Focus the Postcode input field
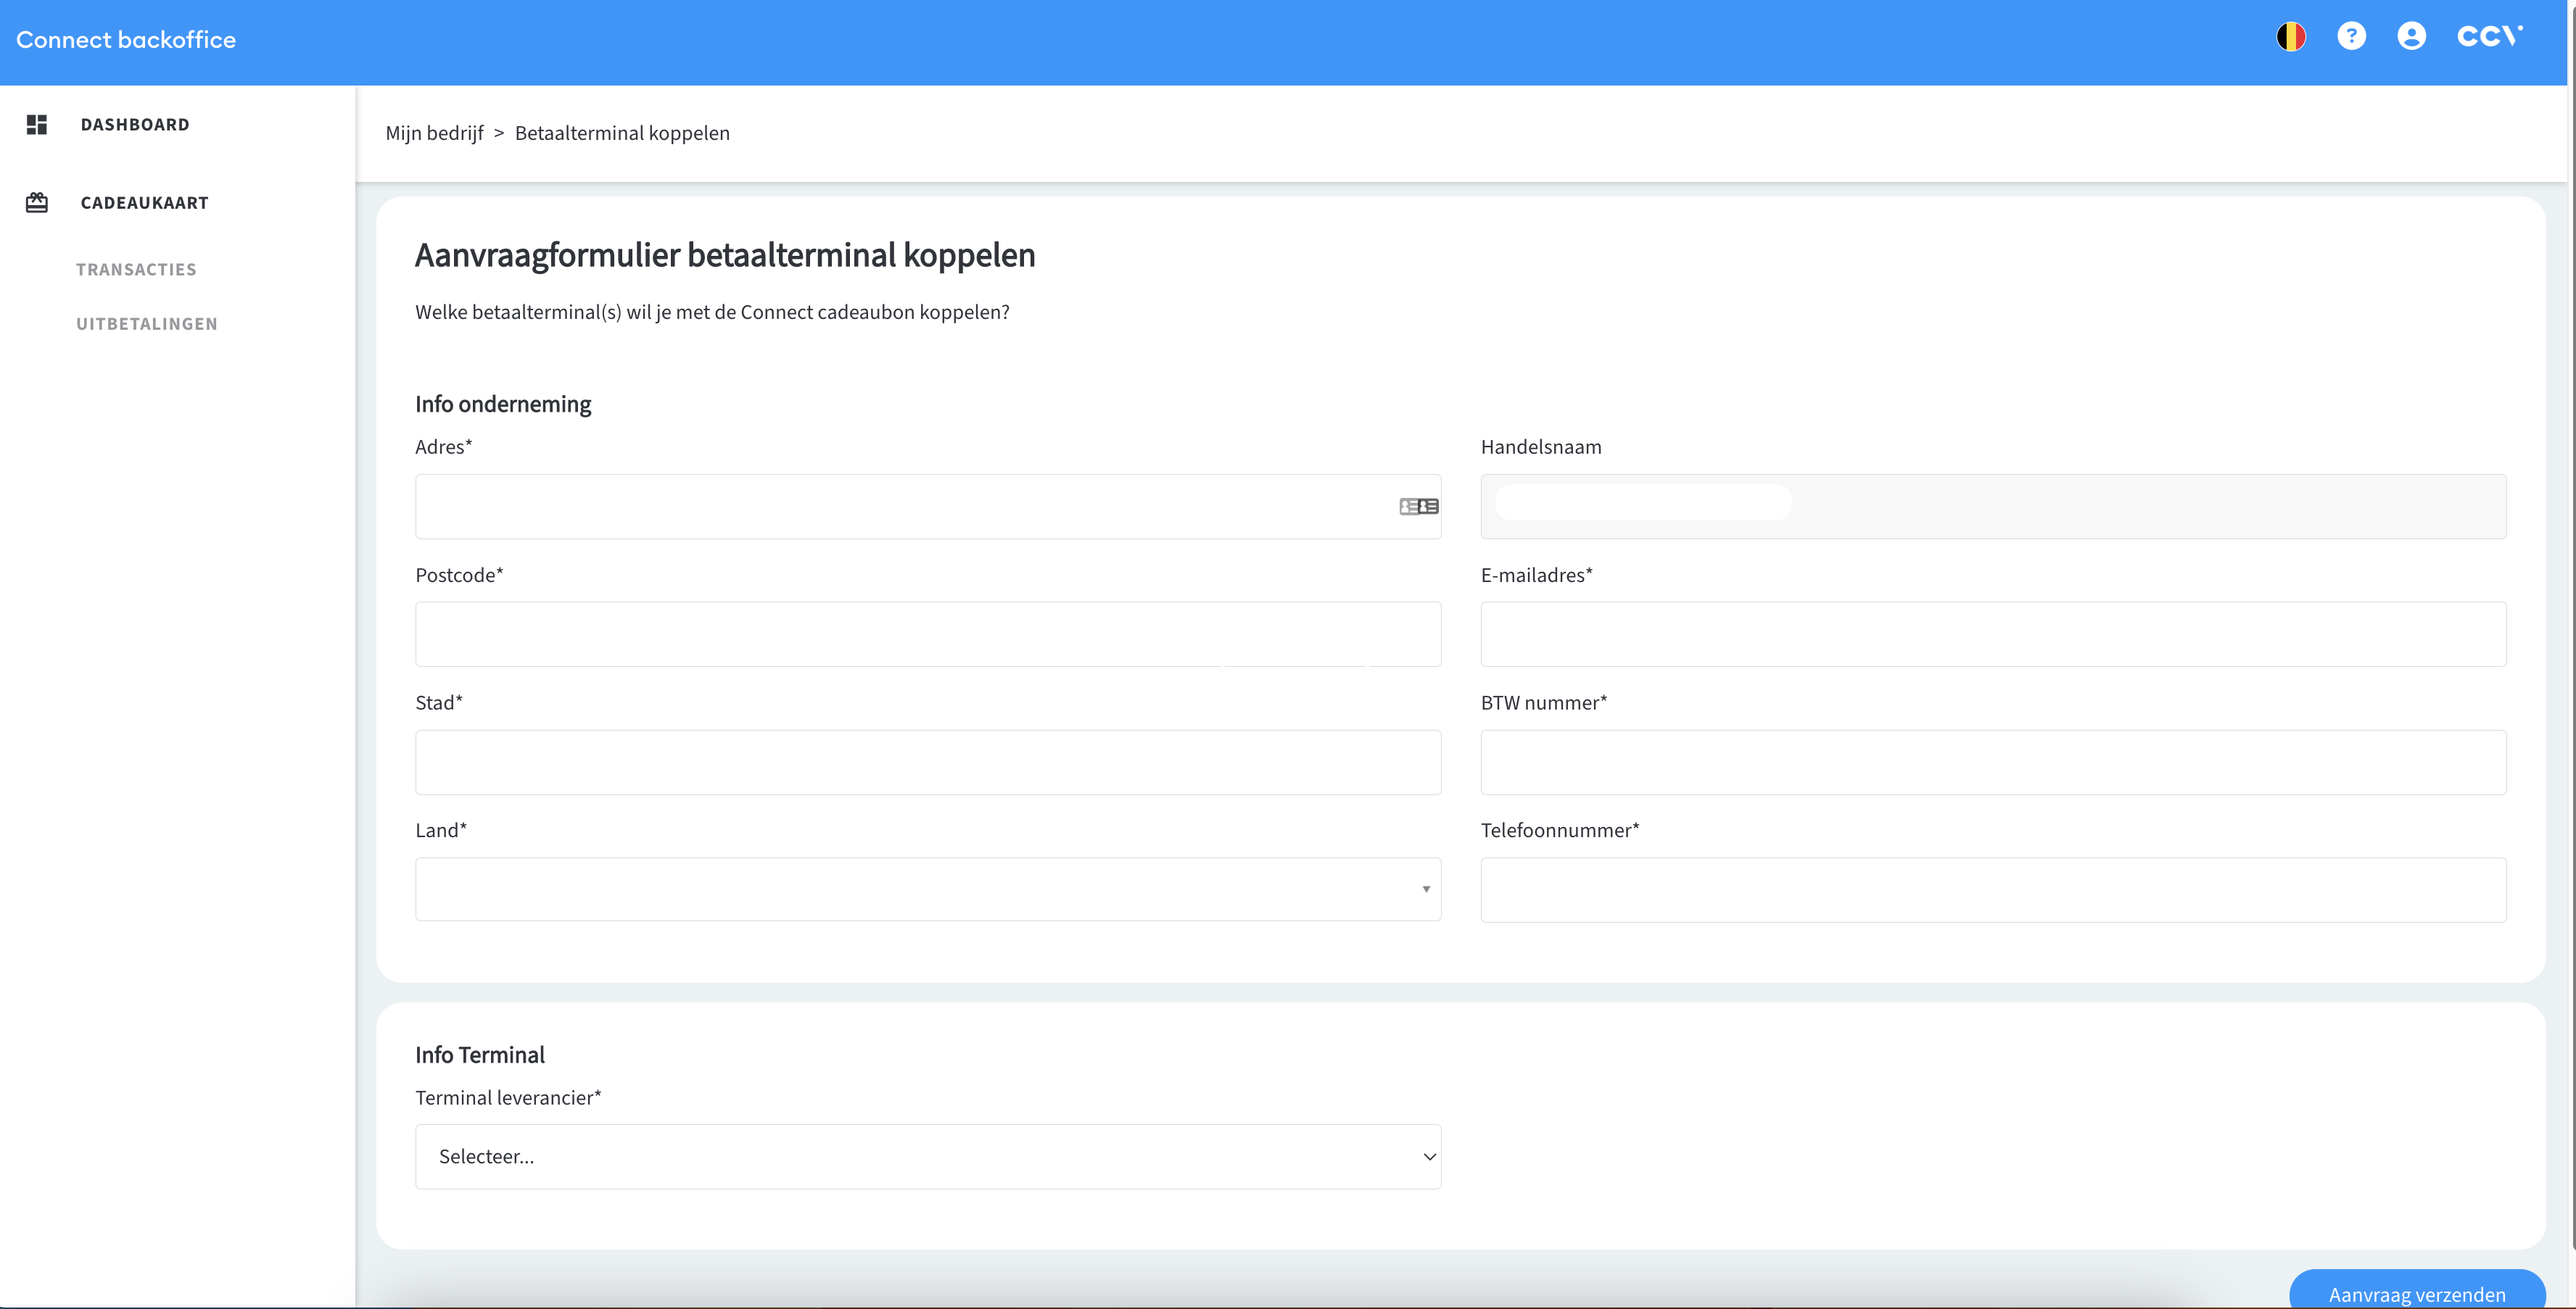 point(927,634)
